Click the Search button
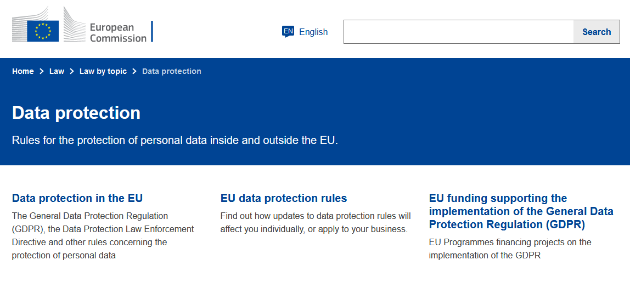Screen dimensions: 630x283 (x=596, y=32)
